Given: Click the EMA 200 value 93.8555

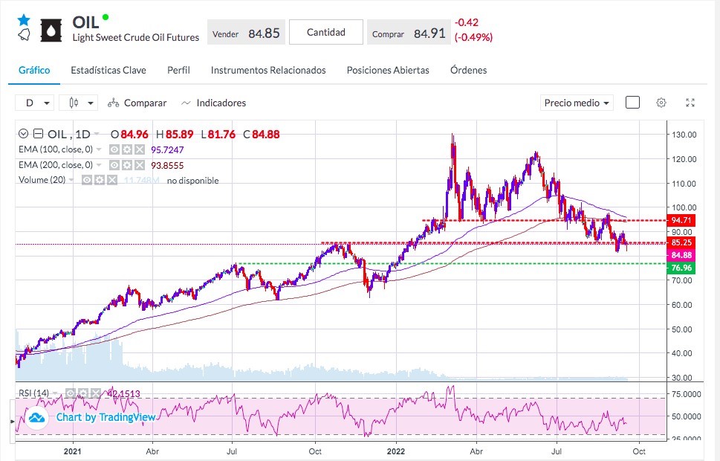Looking at the screenshot, I should [167, 166].
